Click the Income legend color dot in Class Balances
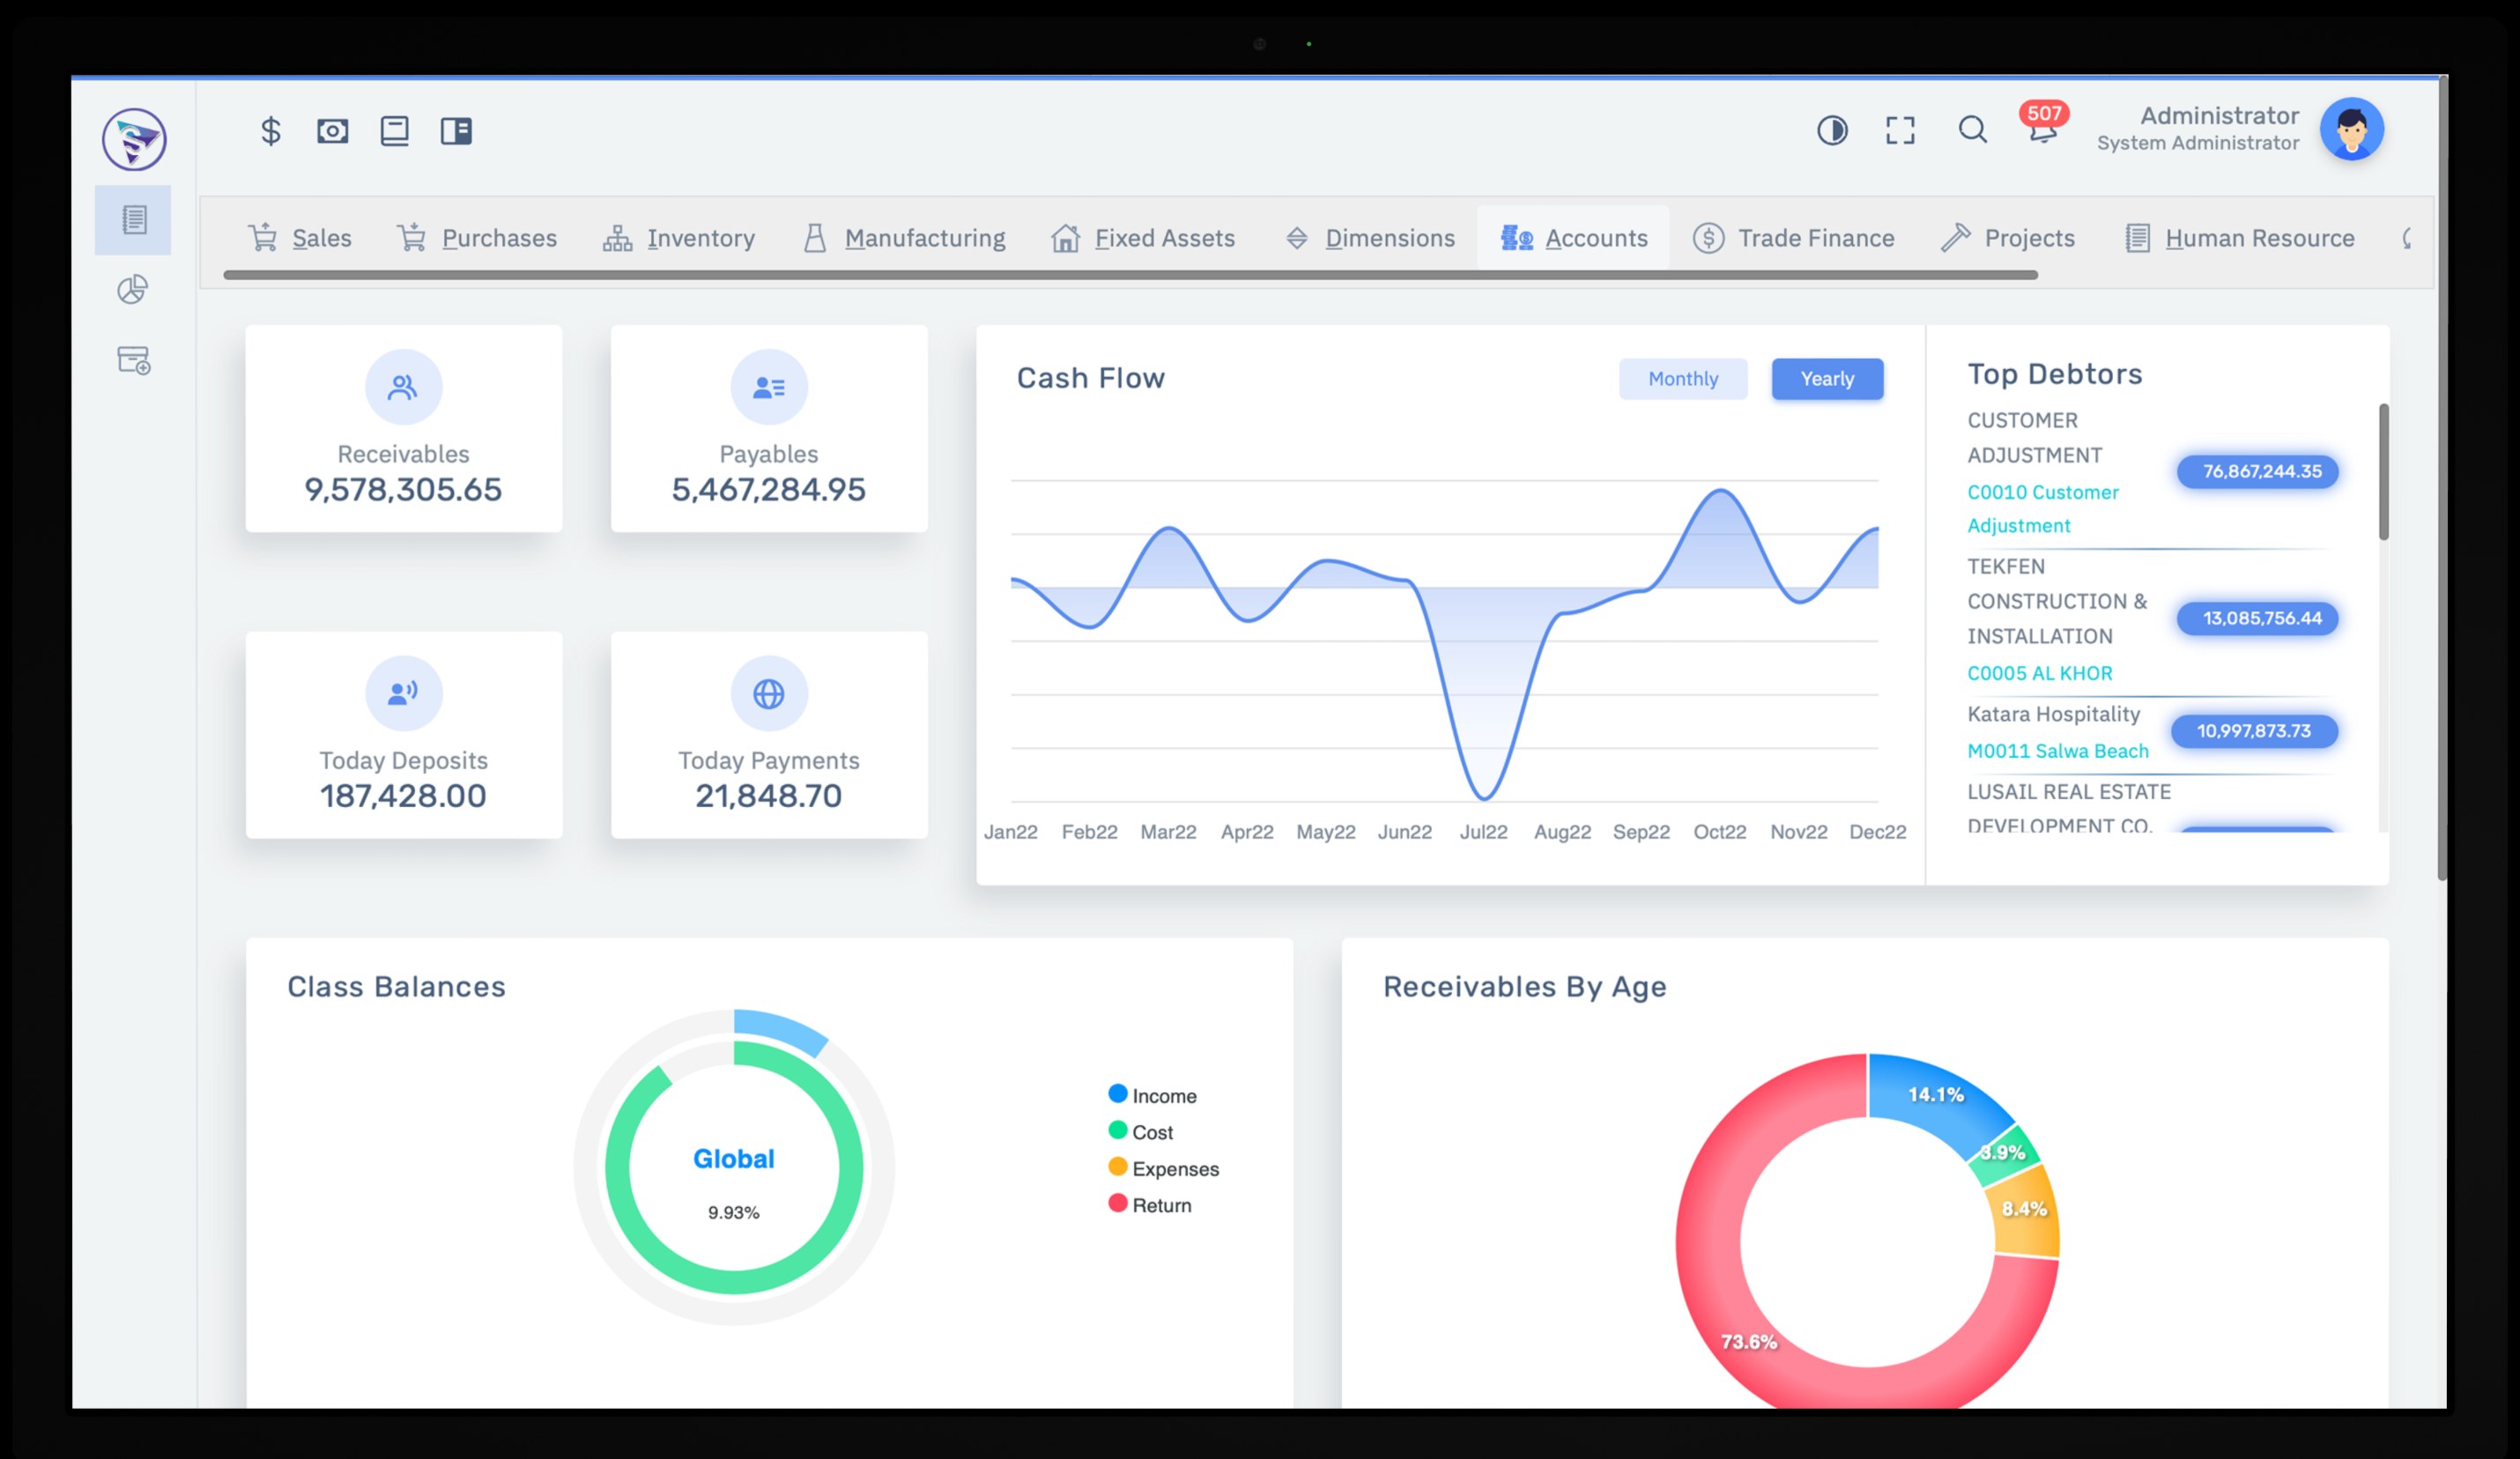This screenshot has width=2520, height=1459. pyautogui.click(x=1116, y=1094)
